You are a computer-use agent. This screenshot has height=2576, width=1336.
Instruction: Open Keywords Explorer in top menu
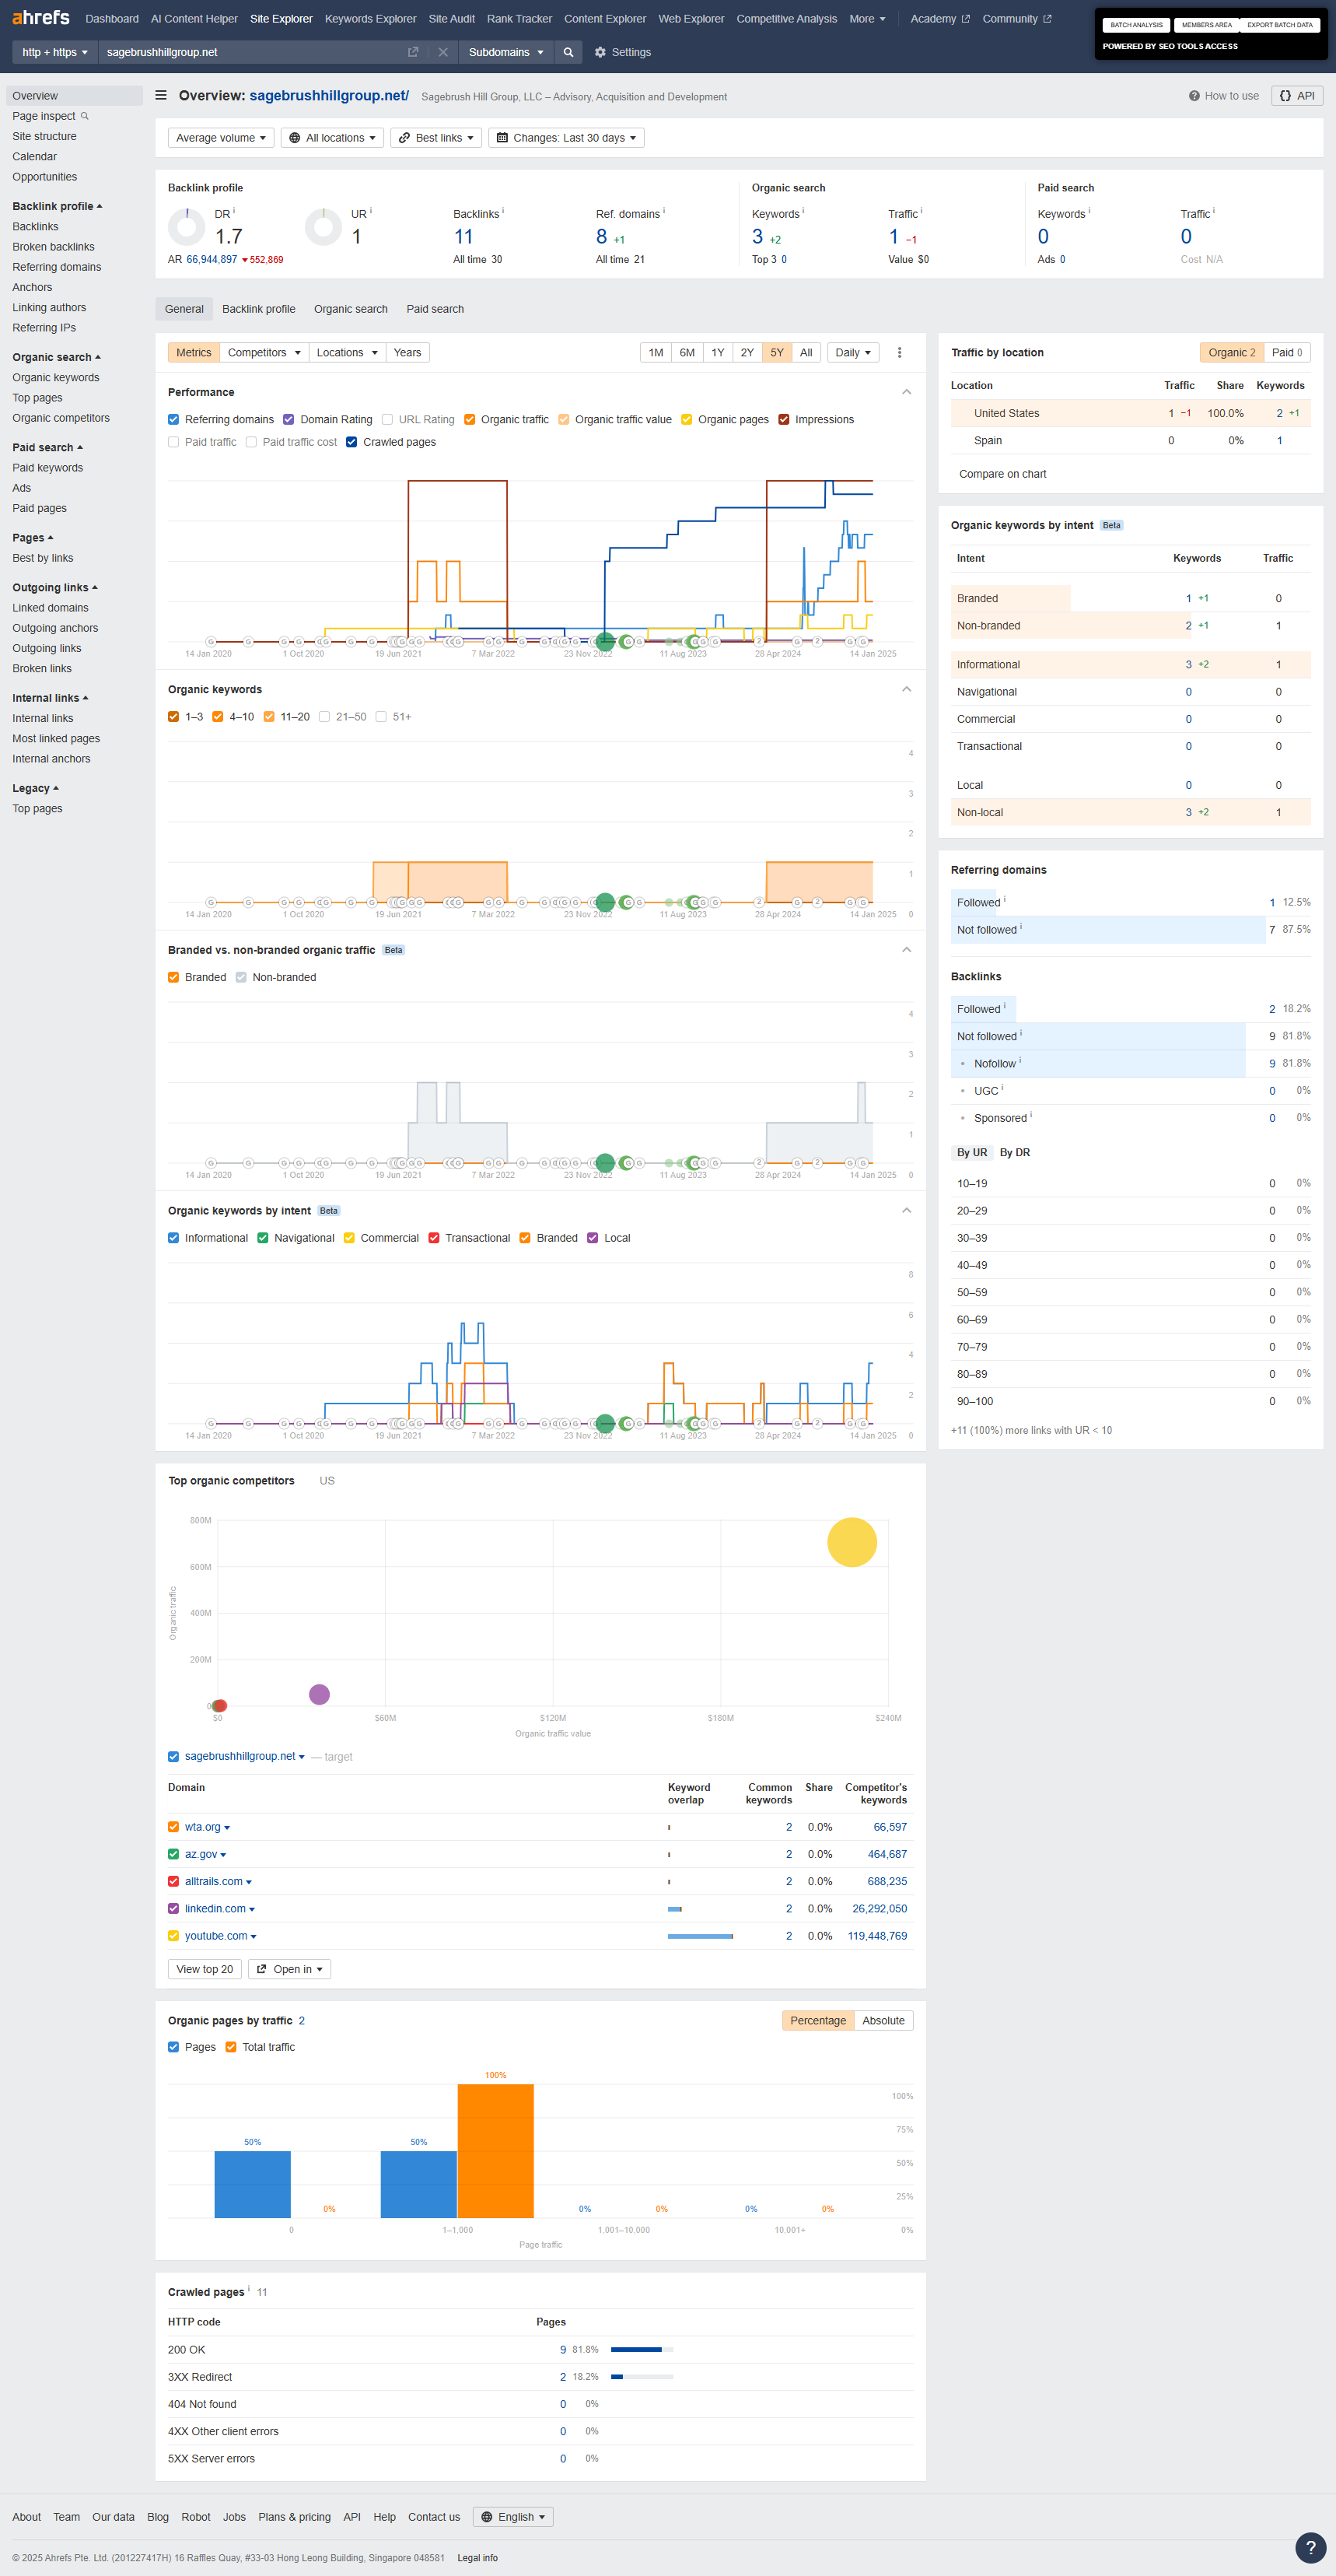369,19
